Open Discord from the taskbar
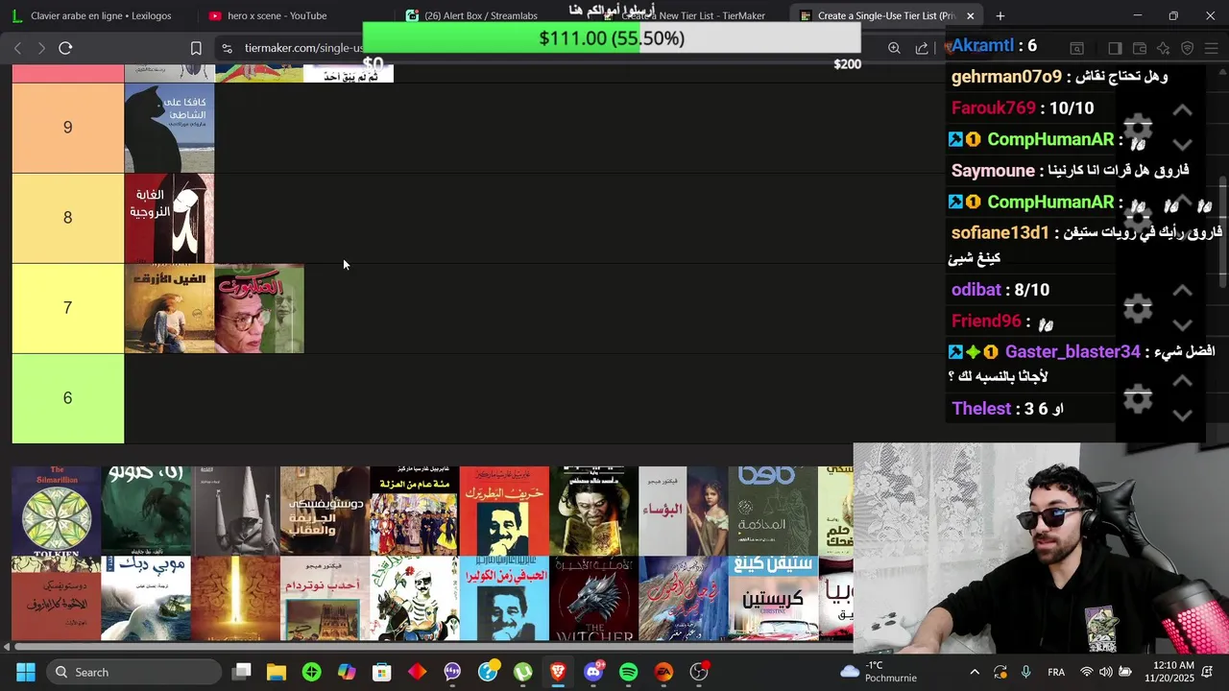The width and height of the screenshot is (1229, 691). point(593,672)
